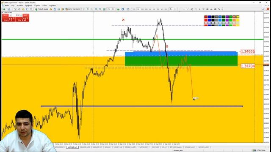Click the trade volume input field
This screenshot has width=271, height=152.
(16, 15)
